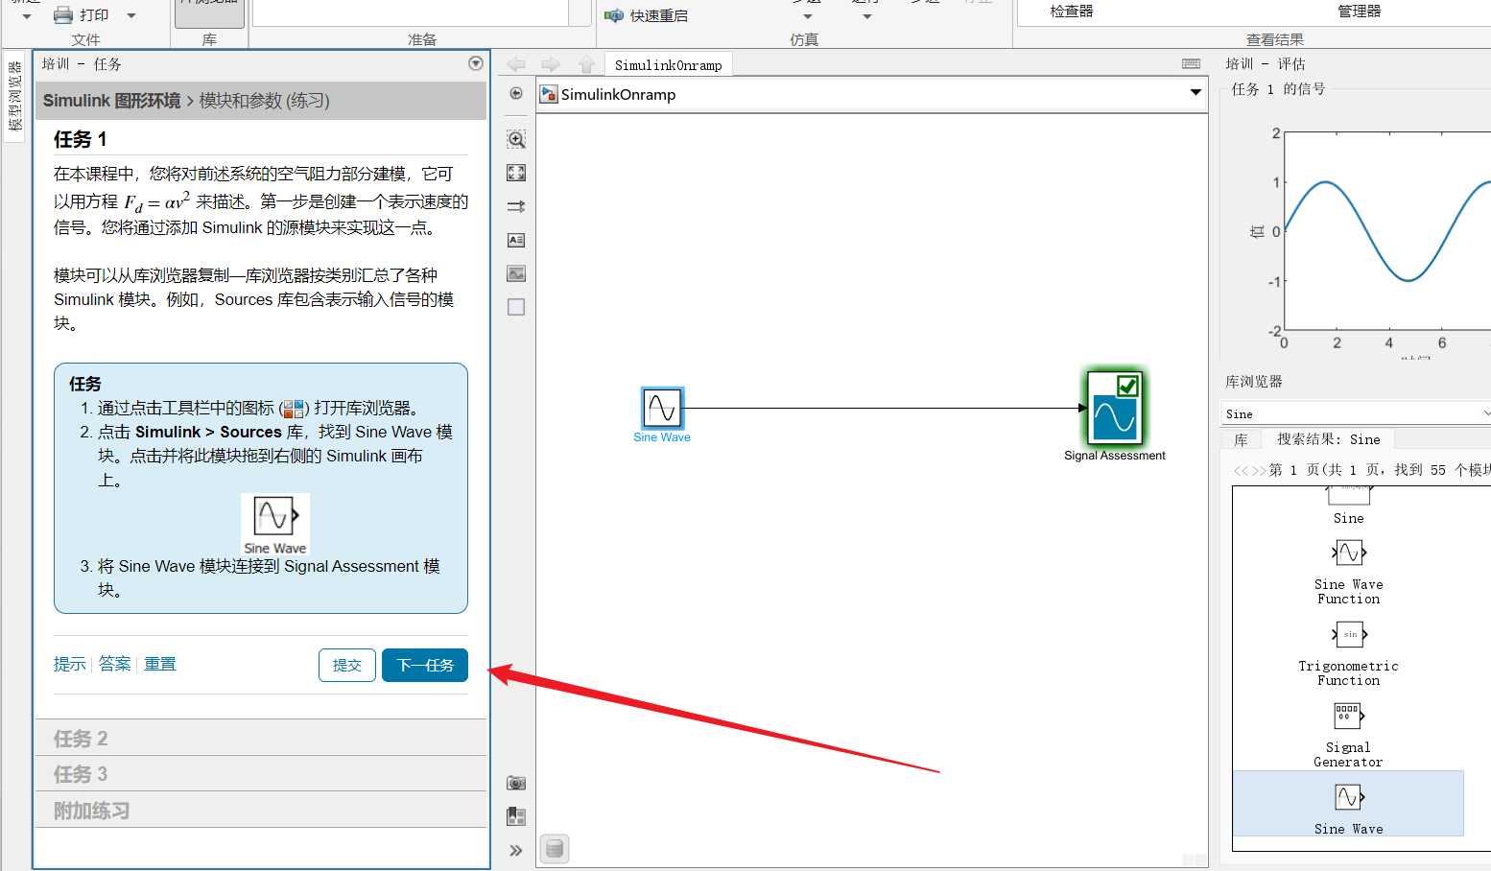Select the Sine Wave block on the canvas
The width and height of the screenshot is (1491, 871).
662,408
